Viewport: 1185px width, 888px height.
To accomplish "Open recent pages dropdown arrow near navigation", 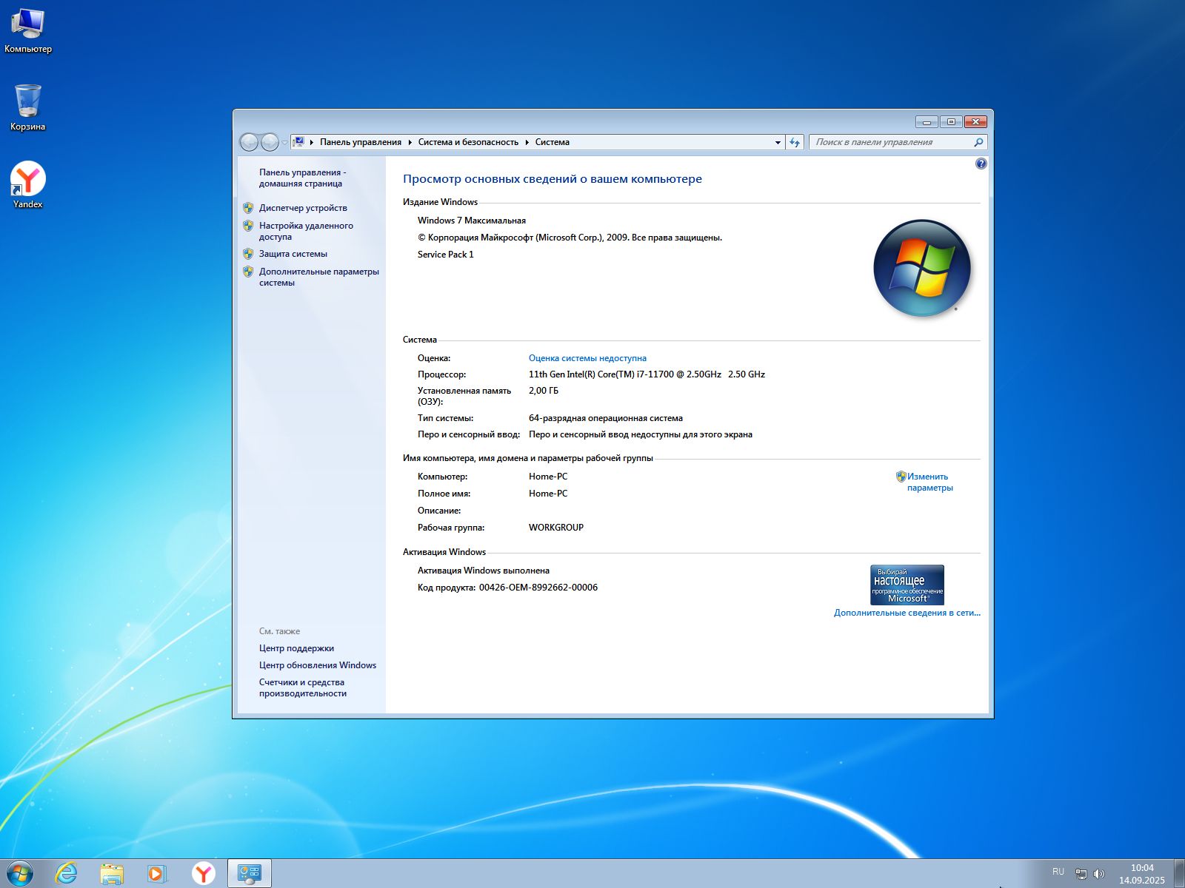I will (284, 143).
